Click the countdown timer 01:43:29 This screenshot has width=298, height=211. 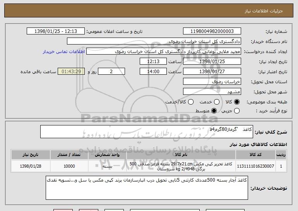point(71,72)
